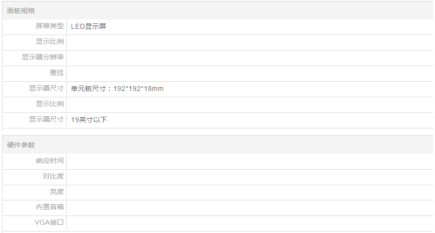Select the 壁挂 row label

57,73
